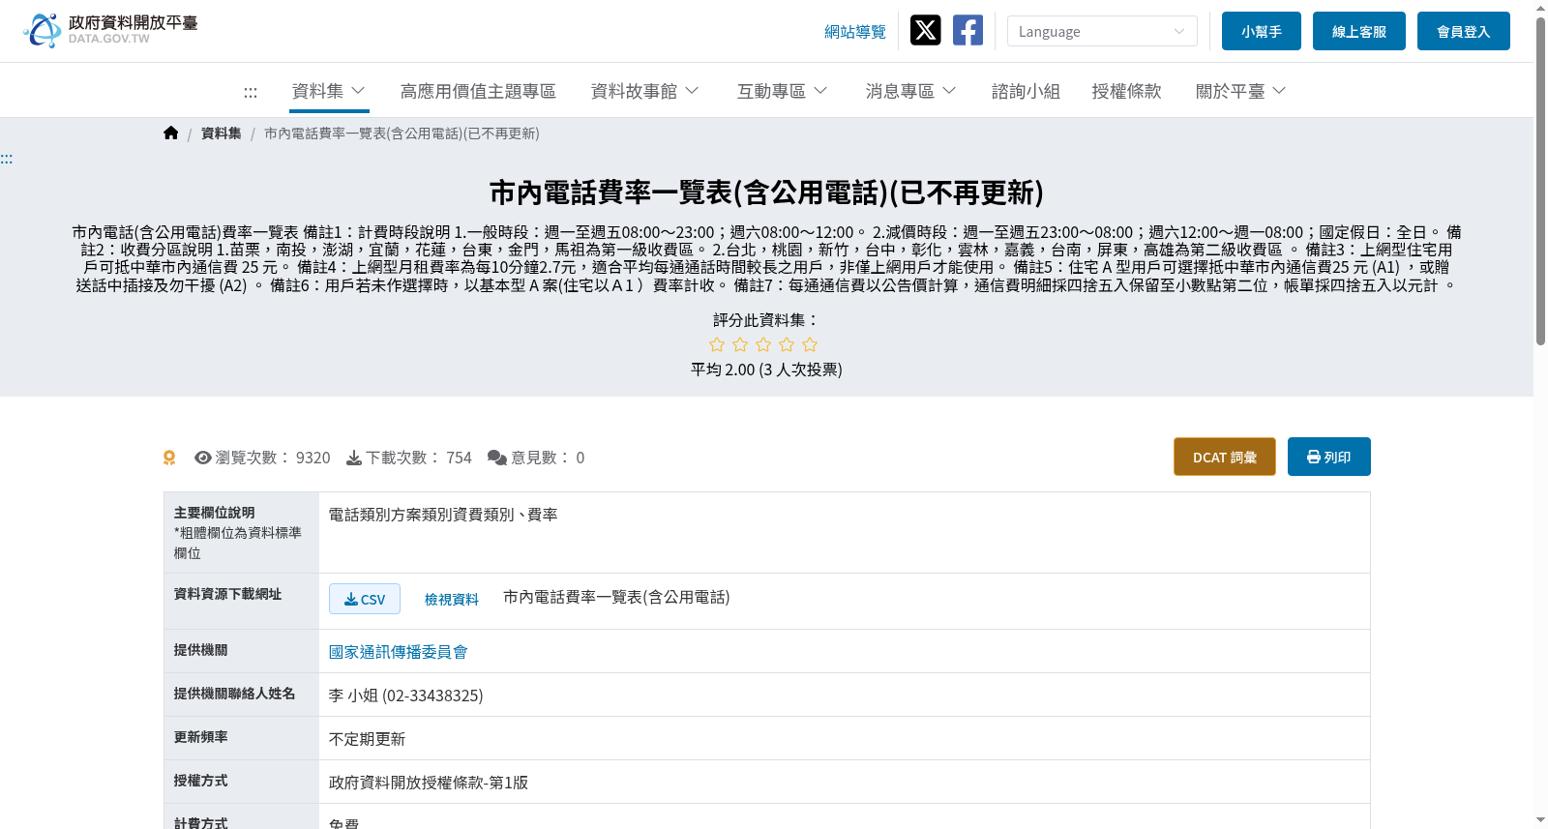This screenshot has height=829, width=1548.
Task: Open the 授權條款 menu item
Action: pyautogui.click(x=1126, y=91)
